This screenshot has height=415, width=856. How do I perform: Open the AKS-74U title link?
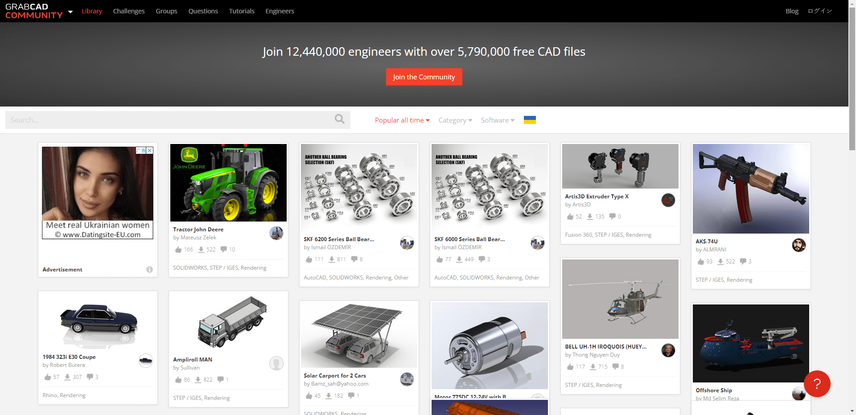[707, 242]
